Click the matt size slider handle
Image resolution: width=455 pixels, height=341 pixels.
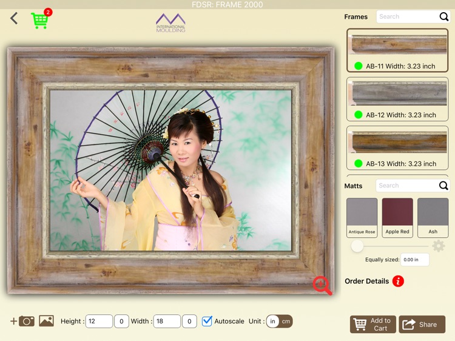coord(357,246)
